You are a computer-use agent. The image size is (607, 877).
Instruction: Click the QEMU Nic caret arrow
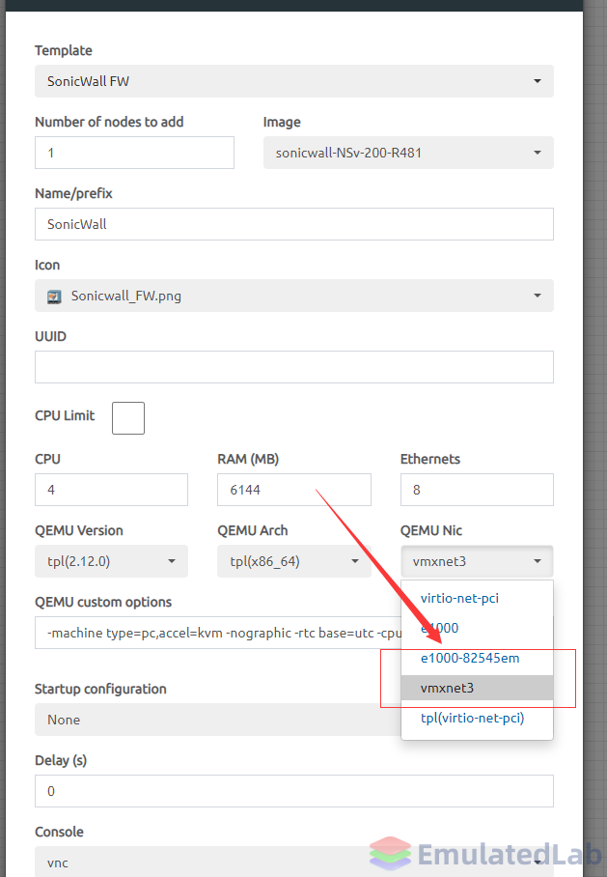(x=538, y=561)
